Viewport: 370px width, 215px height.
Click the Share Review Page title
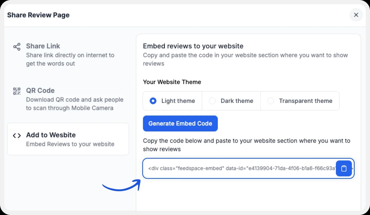pos(38,15)
